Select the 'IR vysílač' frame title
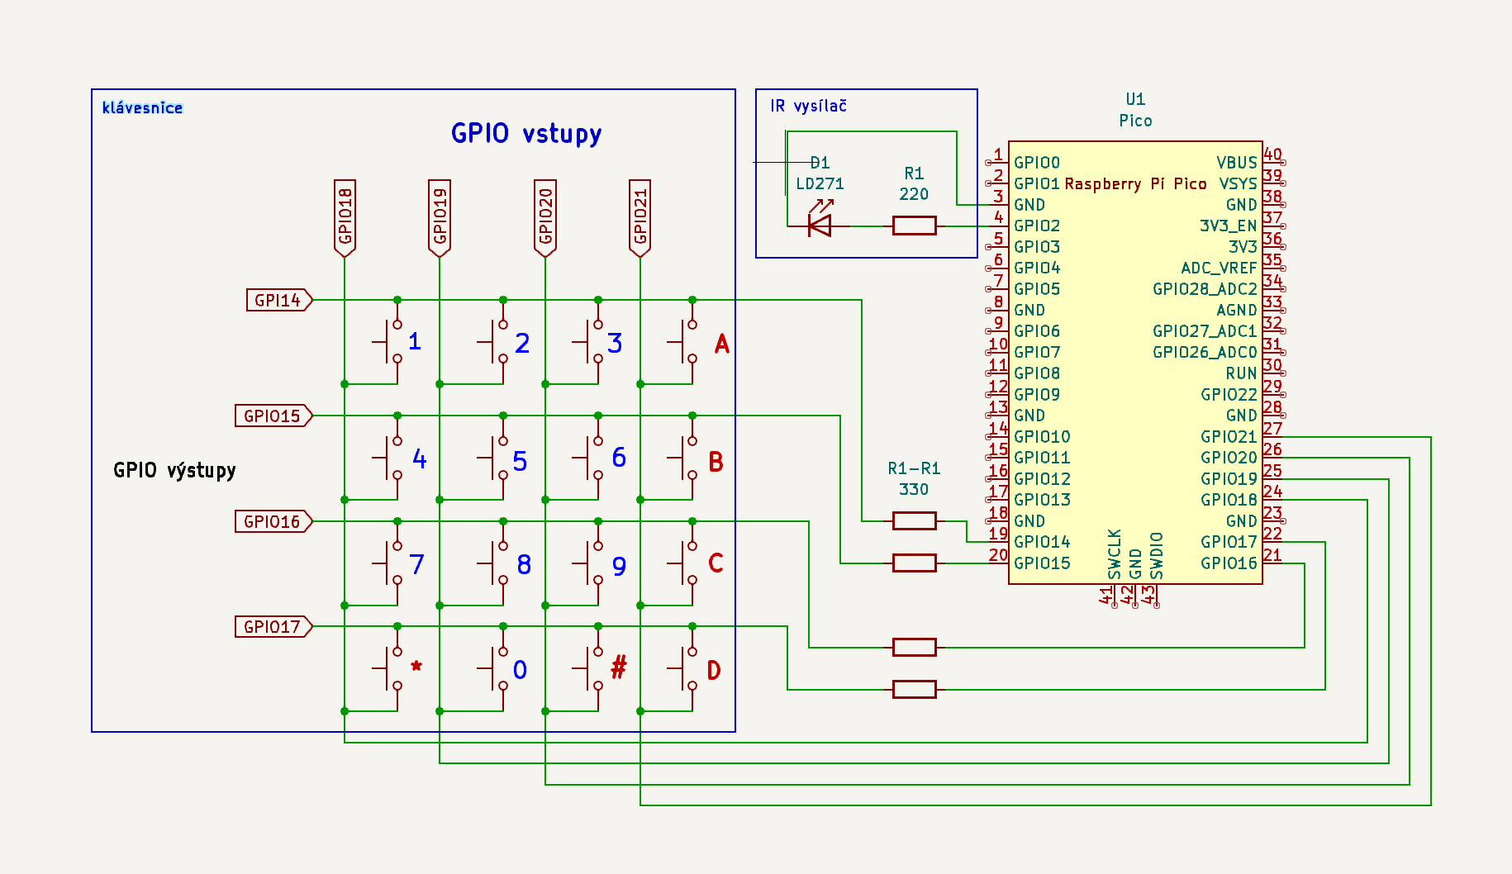This screenshot has width=1512, height=874. coord(808,106)
